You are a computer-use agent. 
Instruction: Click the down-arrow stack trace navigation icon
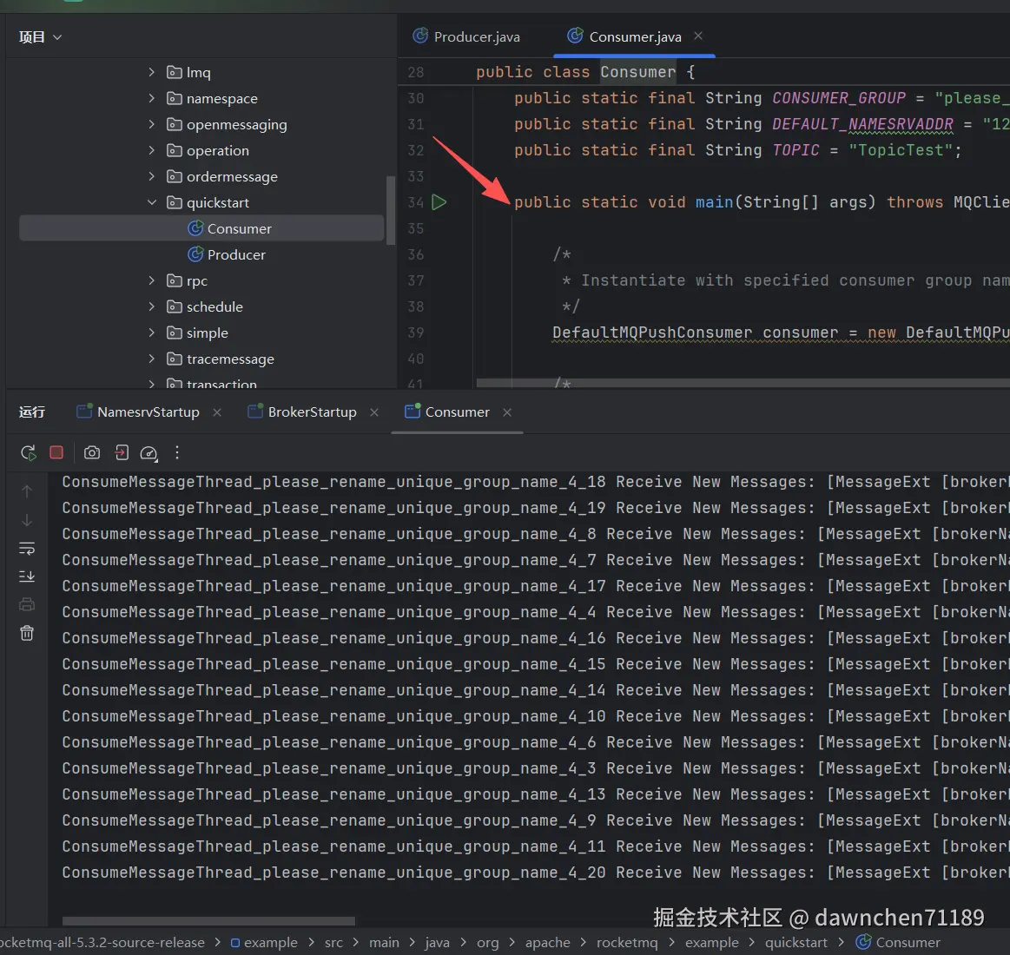27,520
